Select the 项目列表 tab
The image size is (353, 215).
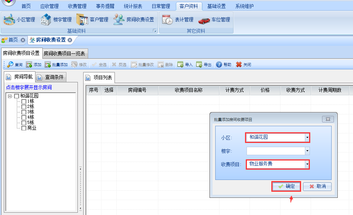[99, 78]
